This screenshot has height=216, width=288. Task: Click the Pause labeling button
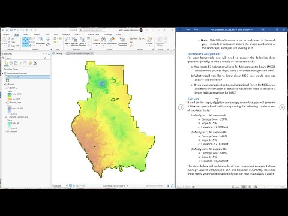[134, 38]
